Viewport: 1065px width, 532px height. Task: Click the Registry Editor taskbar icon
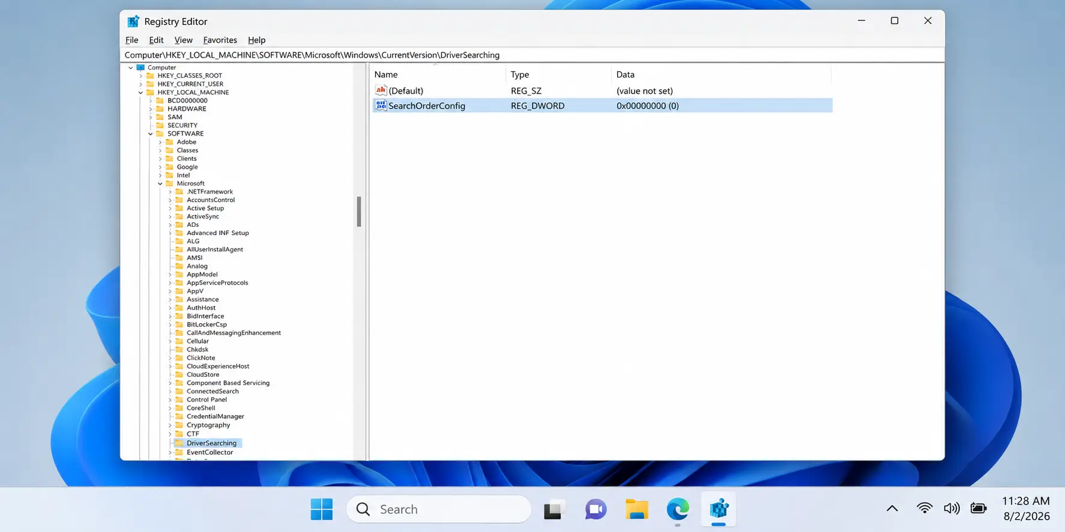click(719, 509)
